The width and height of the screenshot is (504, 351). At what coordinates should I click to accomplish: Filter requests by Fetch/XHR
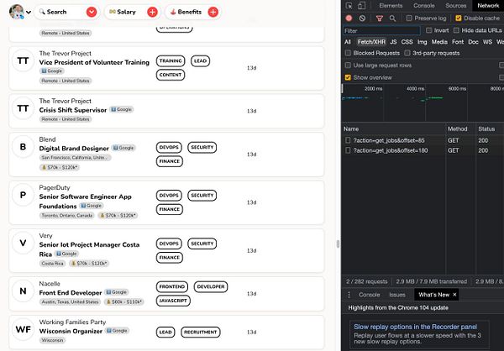pos(371,42)
